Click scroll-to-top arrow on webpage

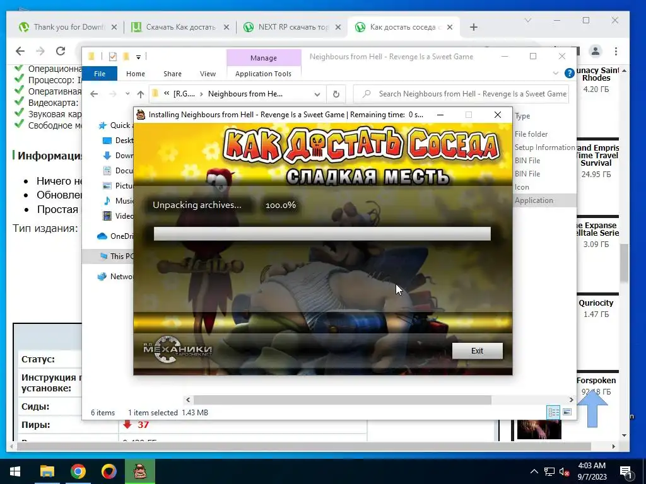592,410
